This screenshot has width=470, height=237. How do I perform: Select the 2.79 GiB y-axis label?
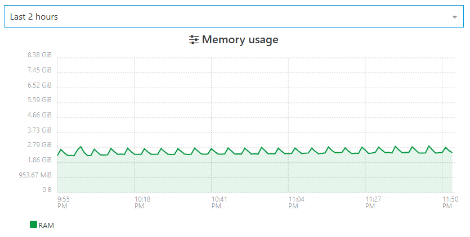[x=39, y=145]
